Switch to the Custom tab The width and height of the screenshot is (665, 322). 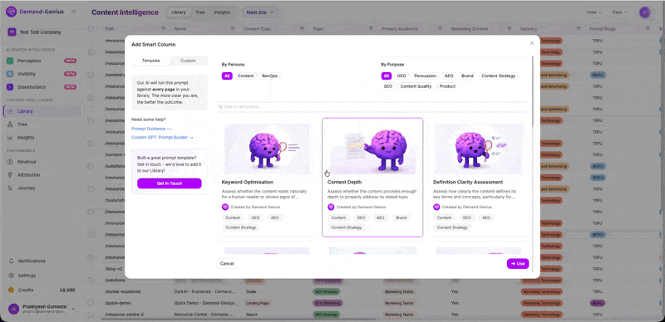(x=189, y=61)
